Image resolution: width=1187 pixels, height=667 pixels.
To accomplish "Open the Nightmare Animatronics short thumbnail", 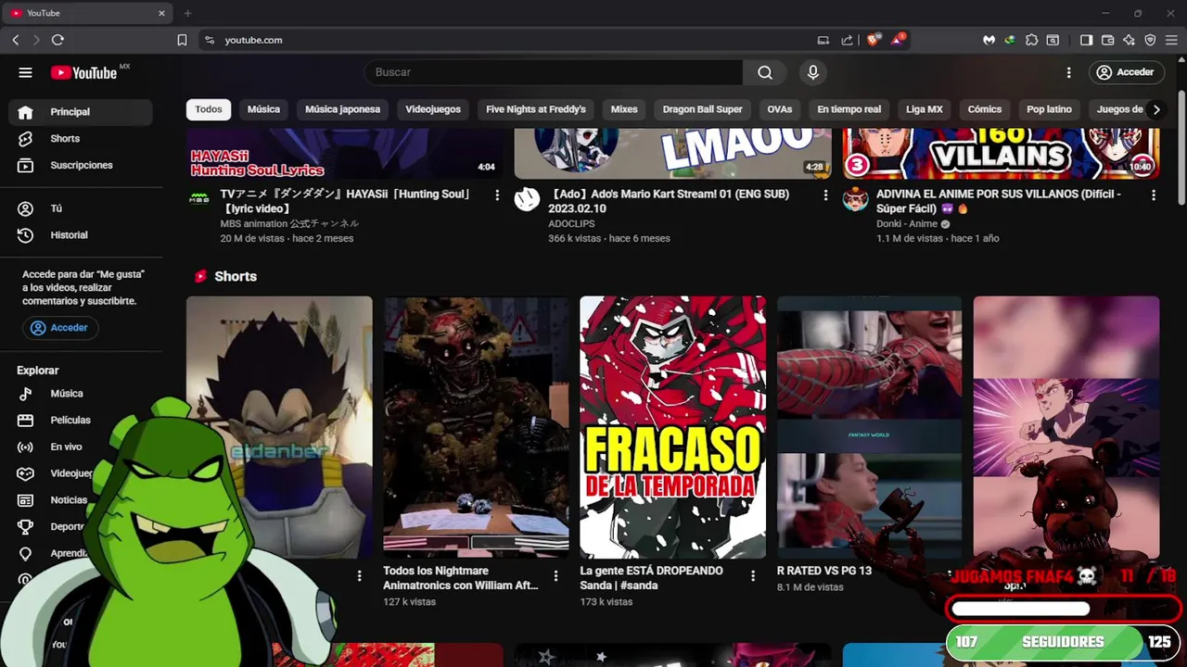I will [x=477, y=427].
